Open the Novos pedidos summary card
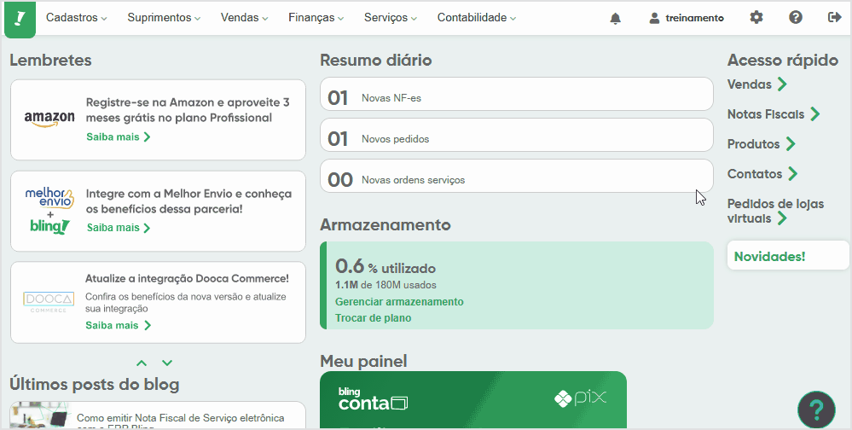 click(x=516, y=135)
